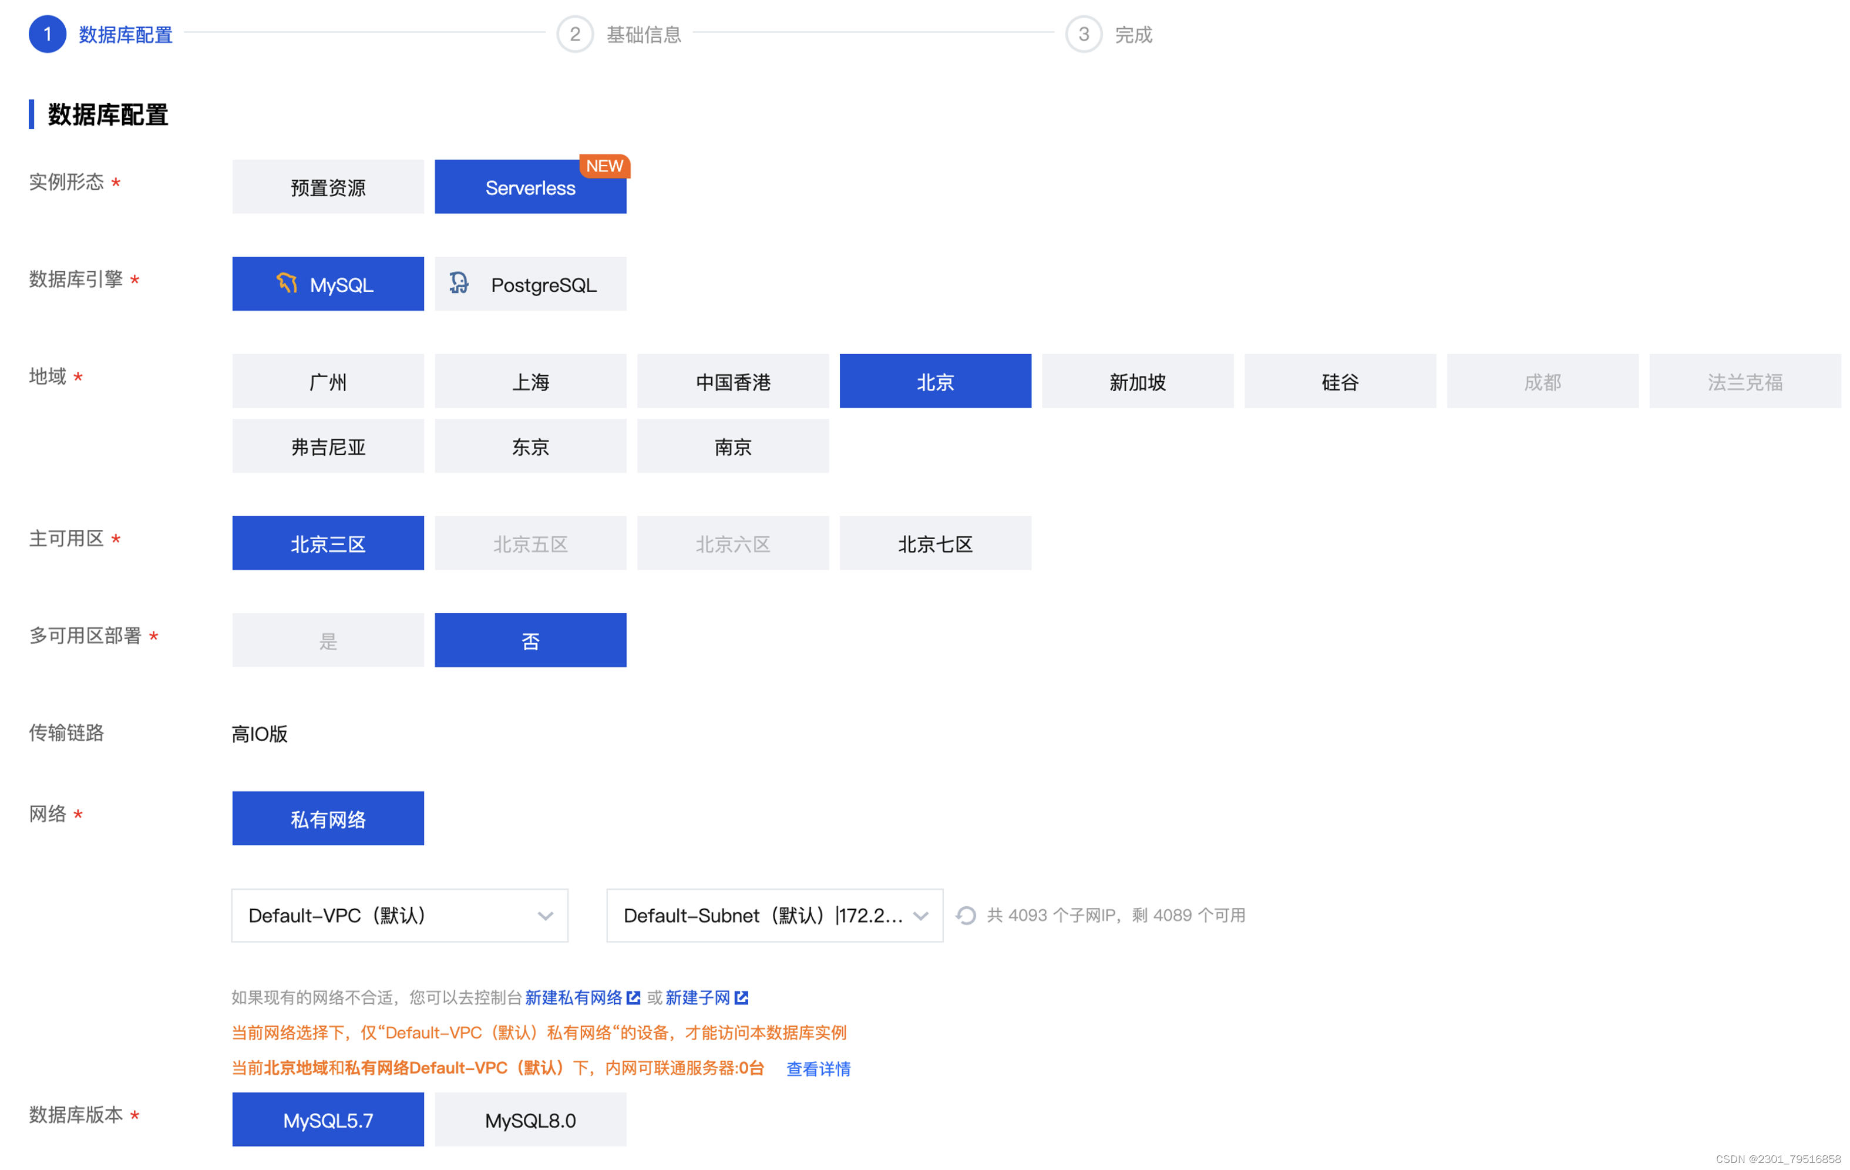Select 南京 region
Image resolution: width=1850 pixels, height=1170 pixels.
pos(733,446)
